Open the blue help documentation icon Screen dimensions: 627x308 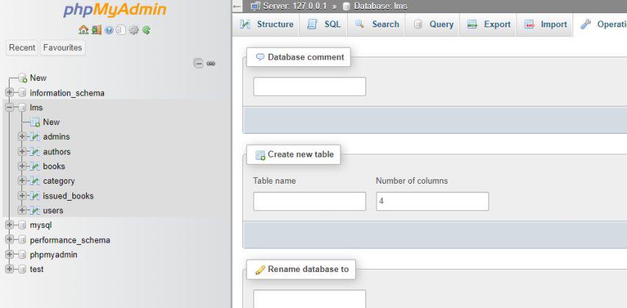click(108, 30)
